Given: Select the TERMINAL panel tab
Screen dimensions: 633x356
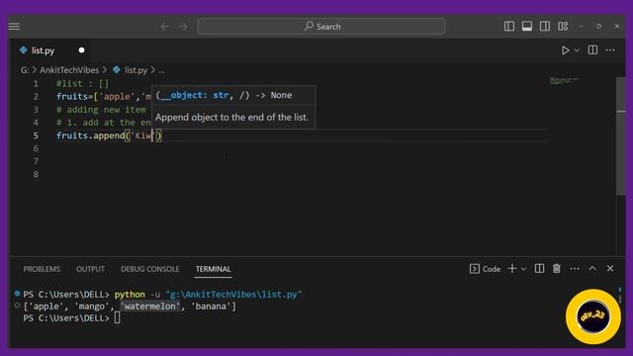Looking at the screenshot, I should point(214,269).
